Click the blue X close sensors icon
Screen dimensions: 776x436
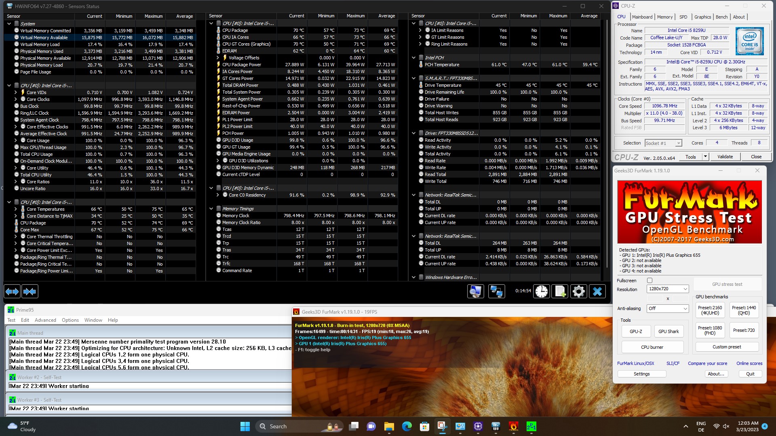coord(597,291)
